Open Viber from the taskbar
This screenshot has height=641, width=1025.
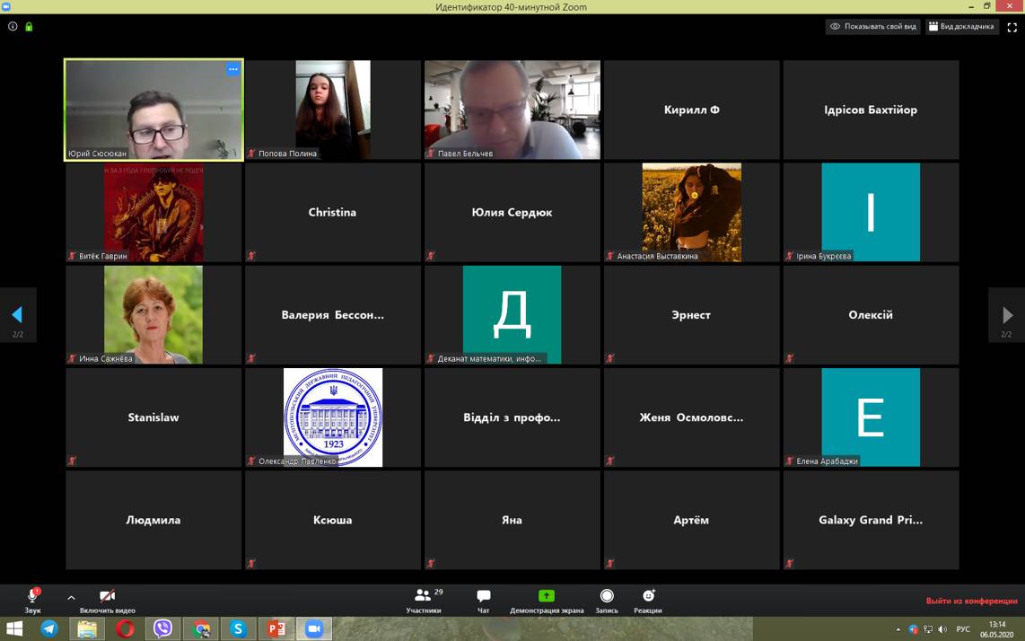click(x=162, y=629)
